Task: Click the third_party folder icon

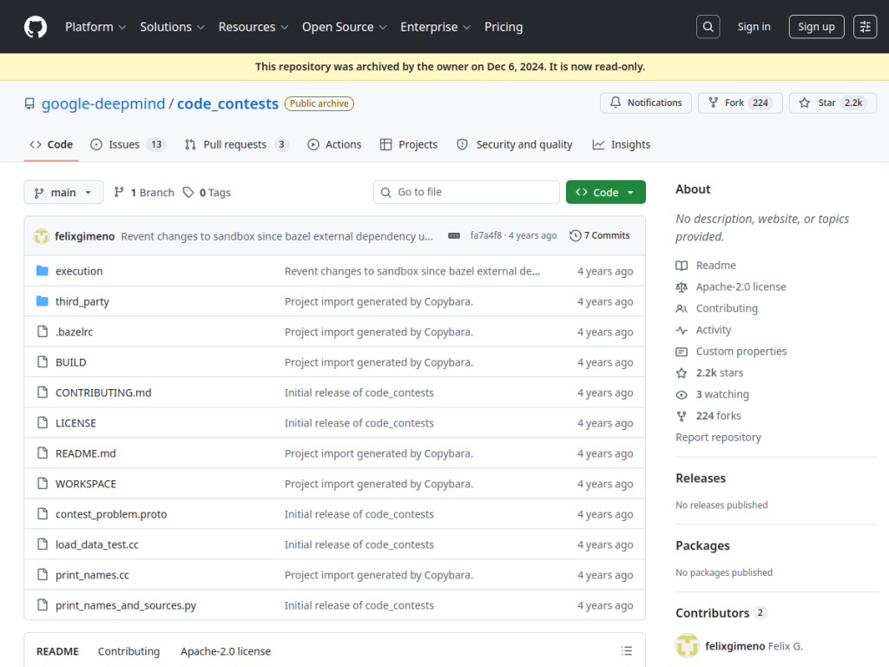Action: [42, 301]
